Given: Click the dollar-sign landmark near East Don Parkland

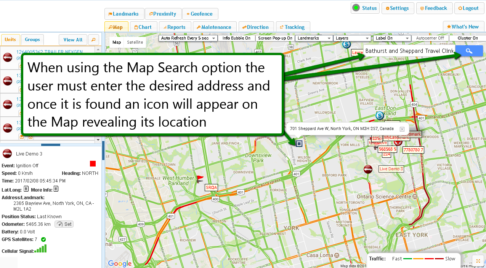Looking at the screenshot, I should [379, 115].
